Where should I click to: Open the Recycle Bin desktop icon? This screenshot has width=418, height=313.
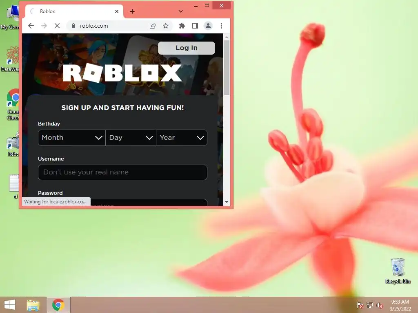pyautogui.click(x=398, y=271)
